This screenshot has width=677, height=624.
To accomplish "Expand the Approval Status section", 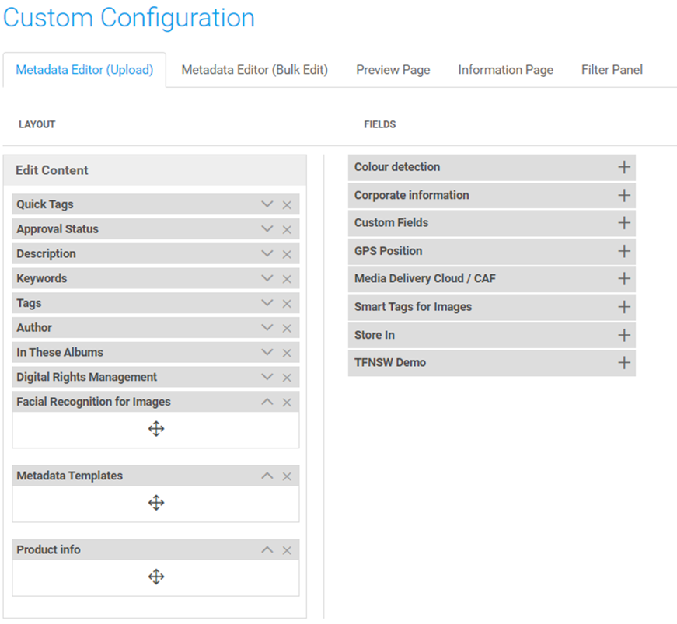I will click(267, 229).
